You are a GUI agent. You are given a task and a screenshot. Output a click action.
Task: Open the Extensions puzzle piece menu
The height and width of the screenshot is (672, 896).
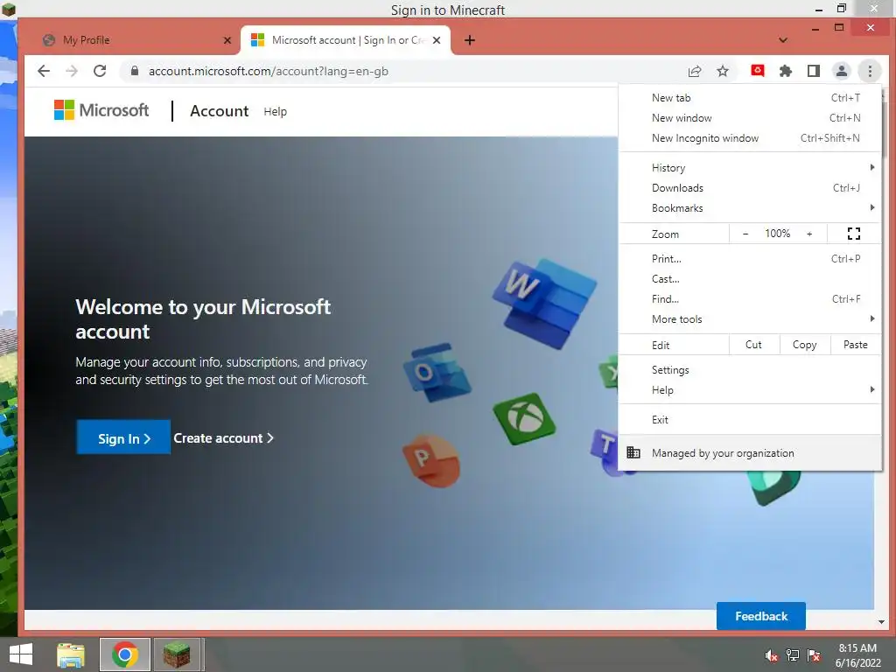point(786,71)
